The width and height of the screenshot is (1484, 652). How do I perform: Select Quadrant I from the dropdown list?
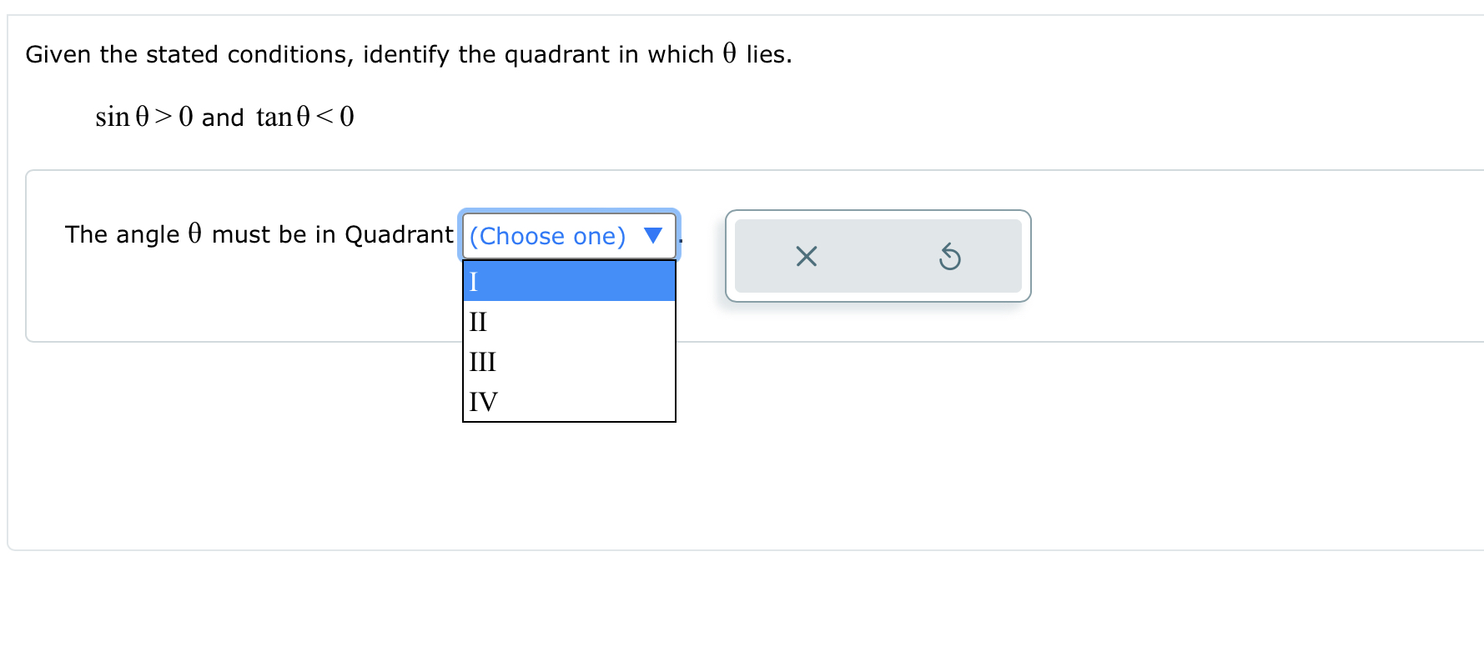point(568,283)
